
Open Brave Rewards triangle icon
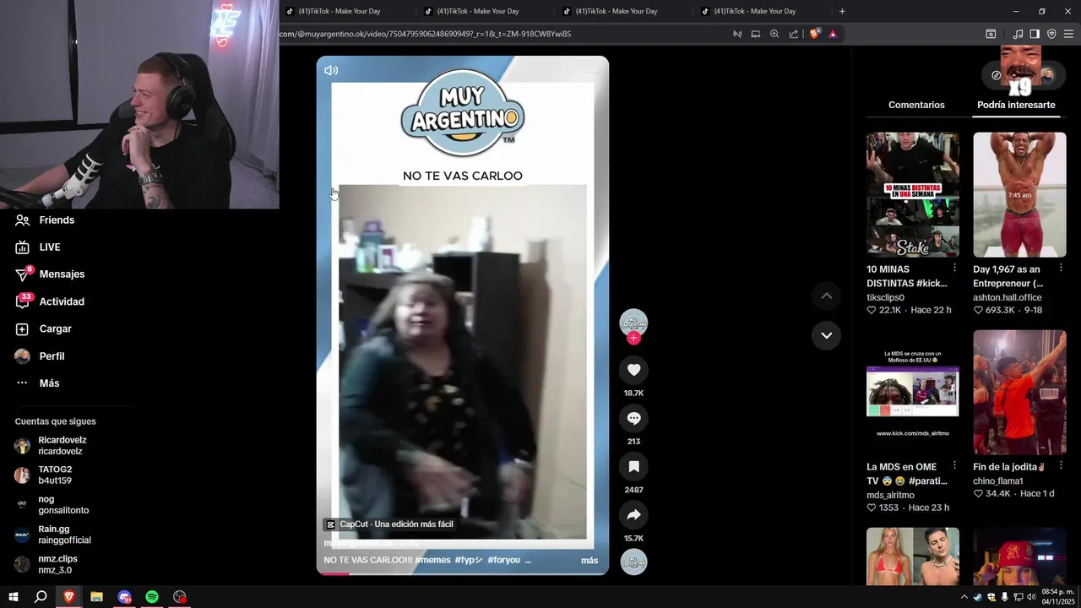833,34
